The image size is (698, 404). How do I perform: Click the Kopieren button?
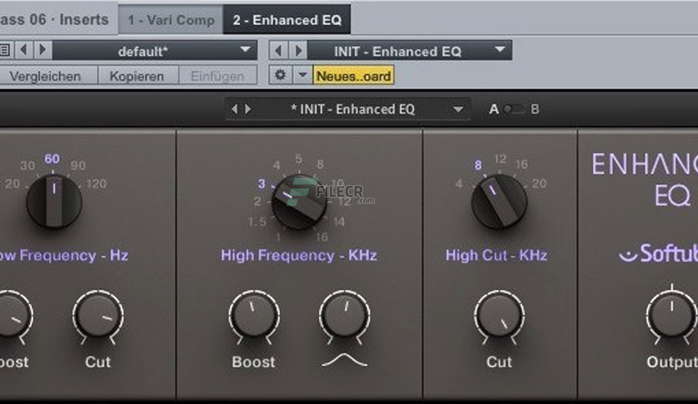(137, 76)
